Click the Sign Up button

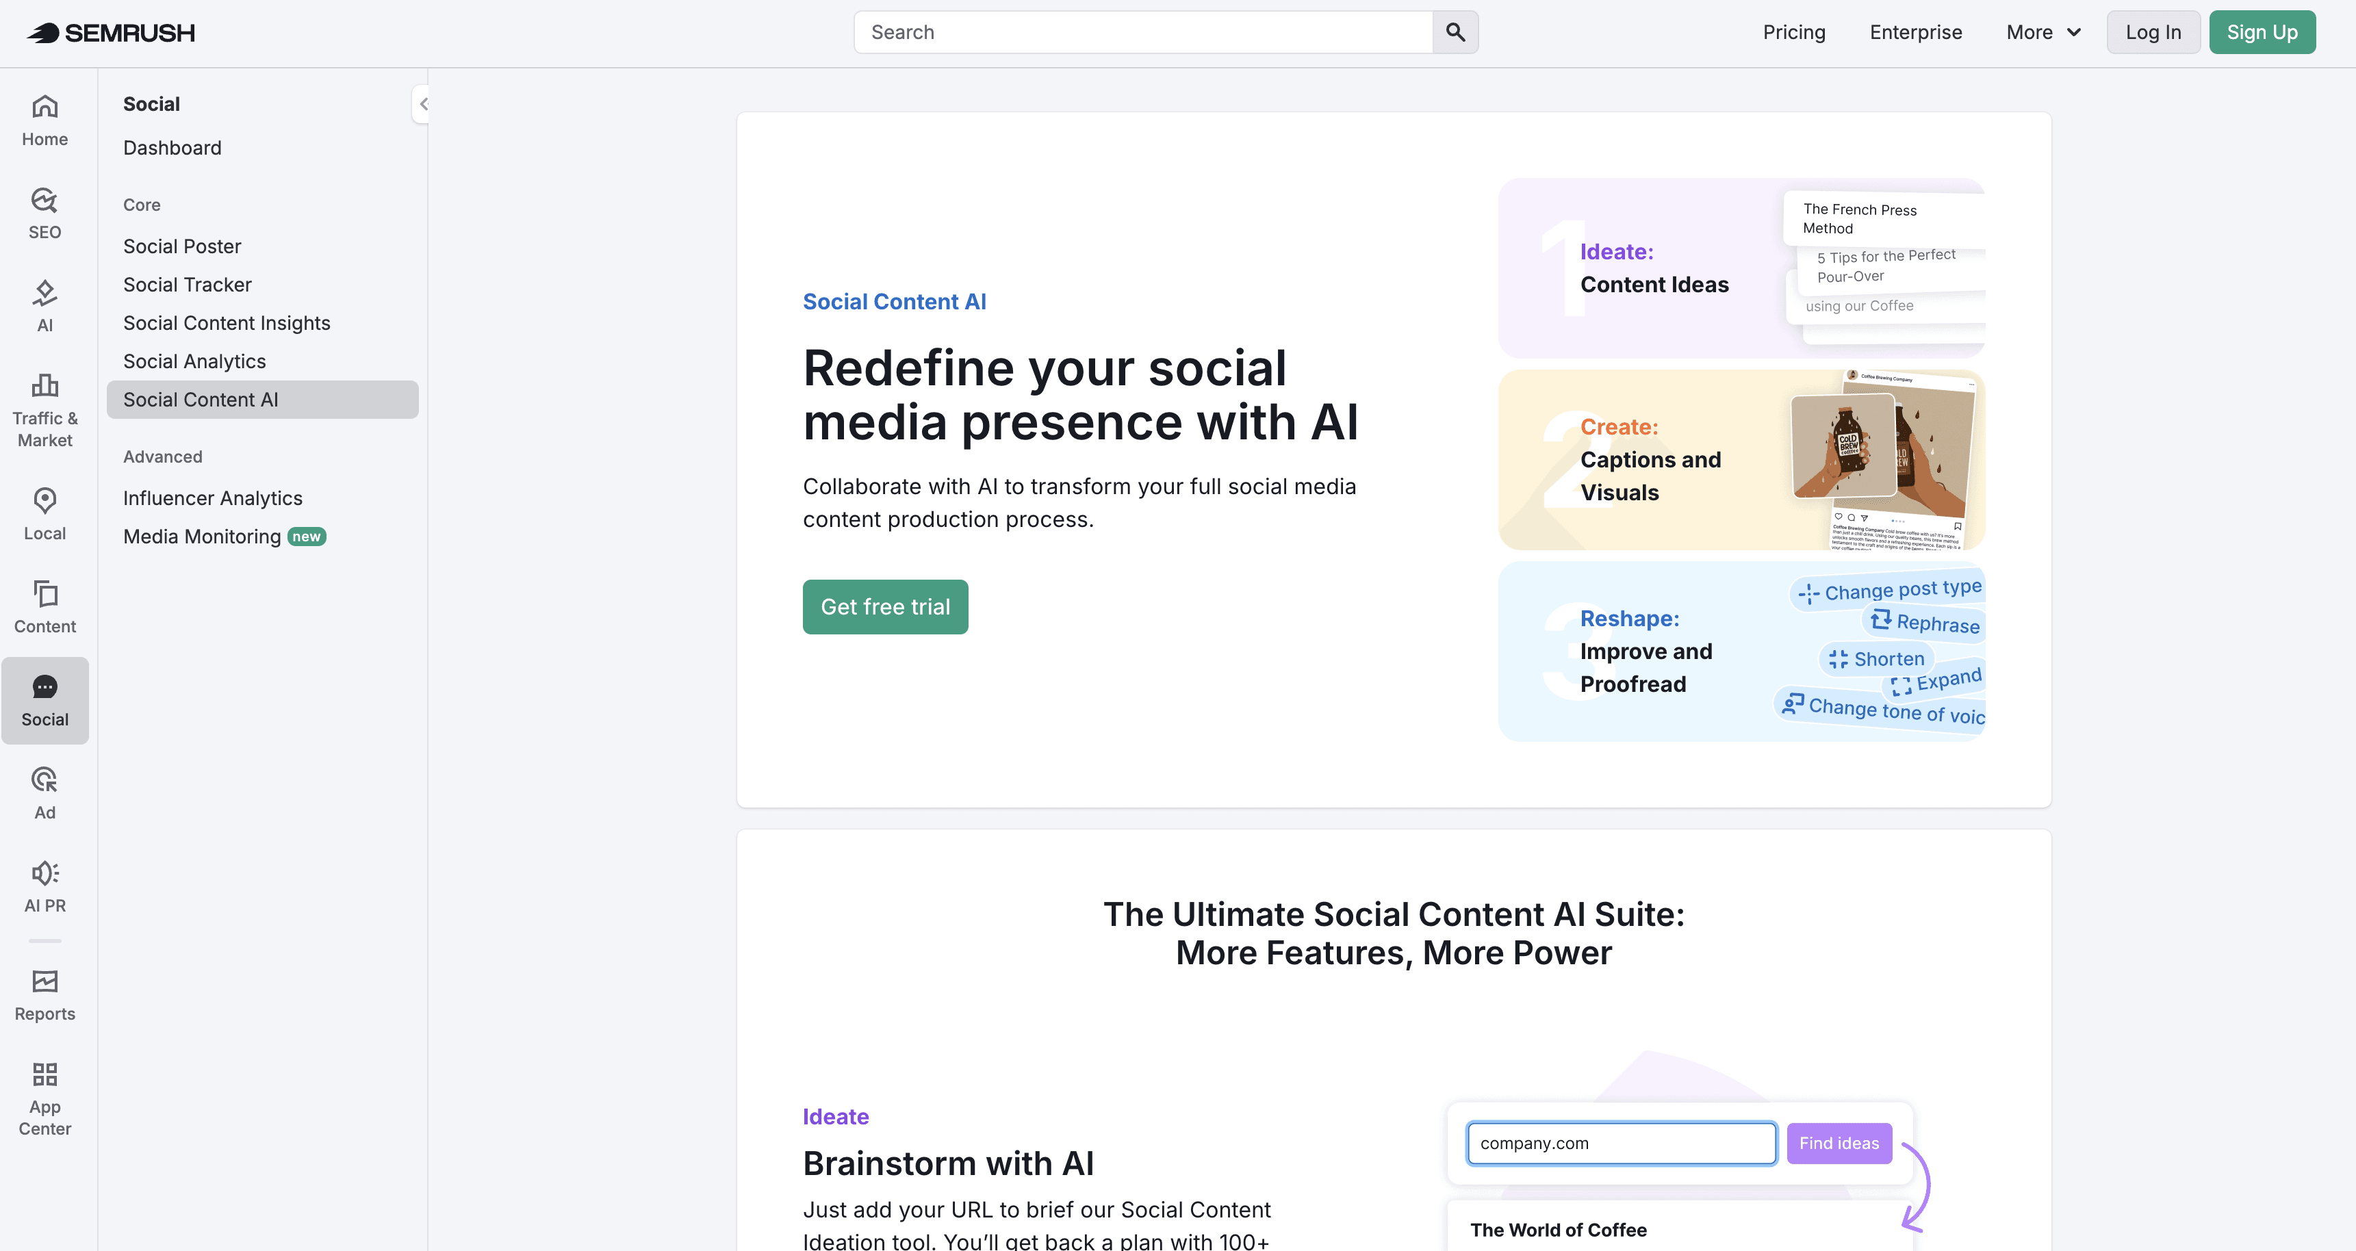[2262, 32]
